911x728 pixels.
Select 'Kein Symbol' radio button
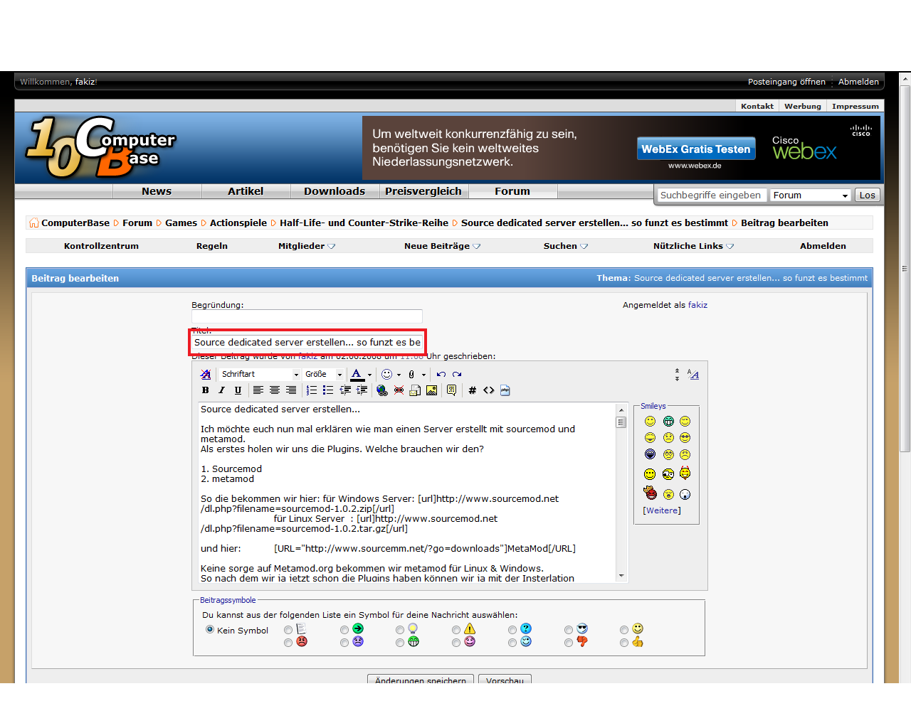210,629
